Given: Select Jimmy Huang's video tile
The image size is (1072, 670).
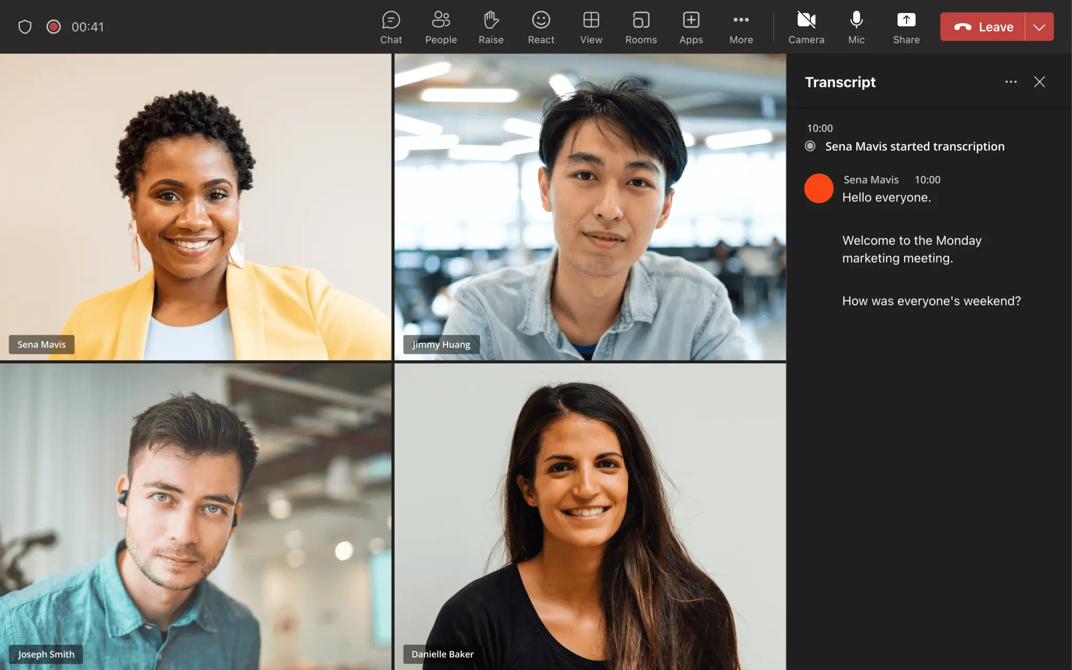Looking at the screenshot, I should [590, 207].
